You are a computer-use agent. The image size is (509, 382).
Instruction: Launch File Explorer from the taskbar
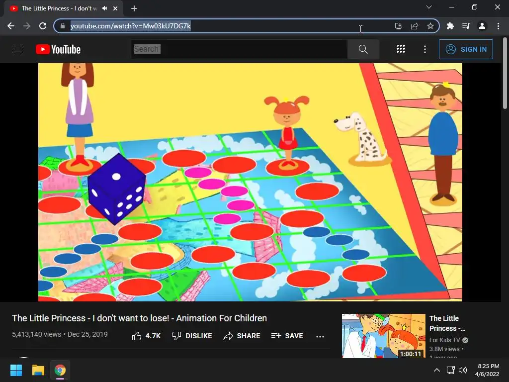38,370
